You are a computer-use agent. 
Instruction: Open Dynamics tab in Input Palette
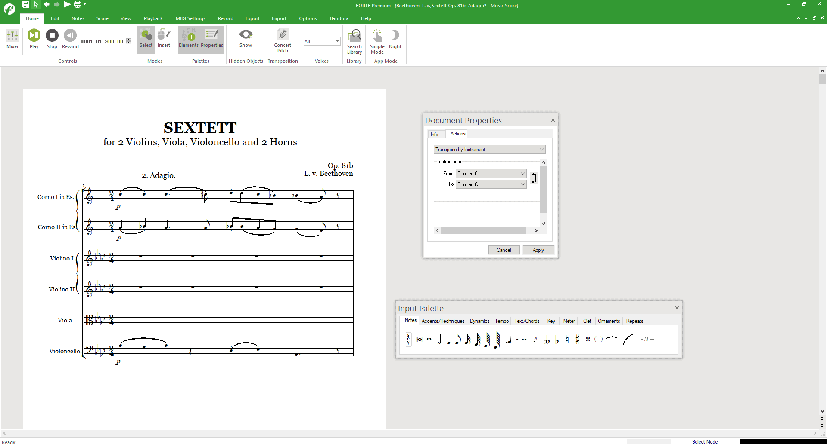point(480,321)
